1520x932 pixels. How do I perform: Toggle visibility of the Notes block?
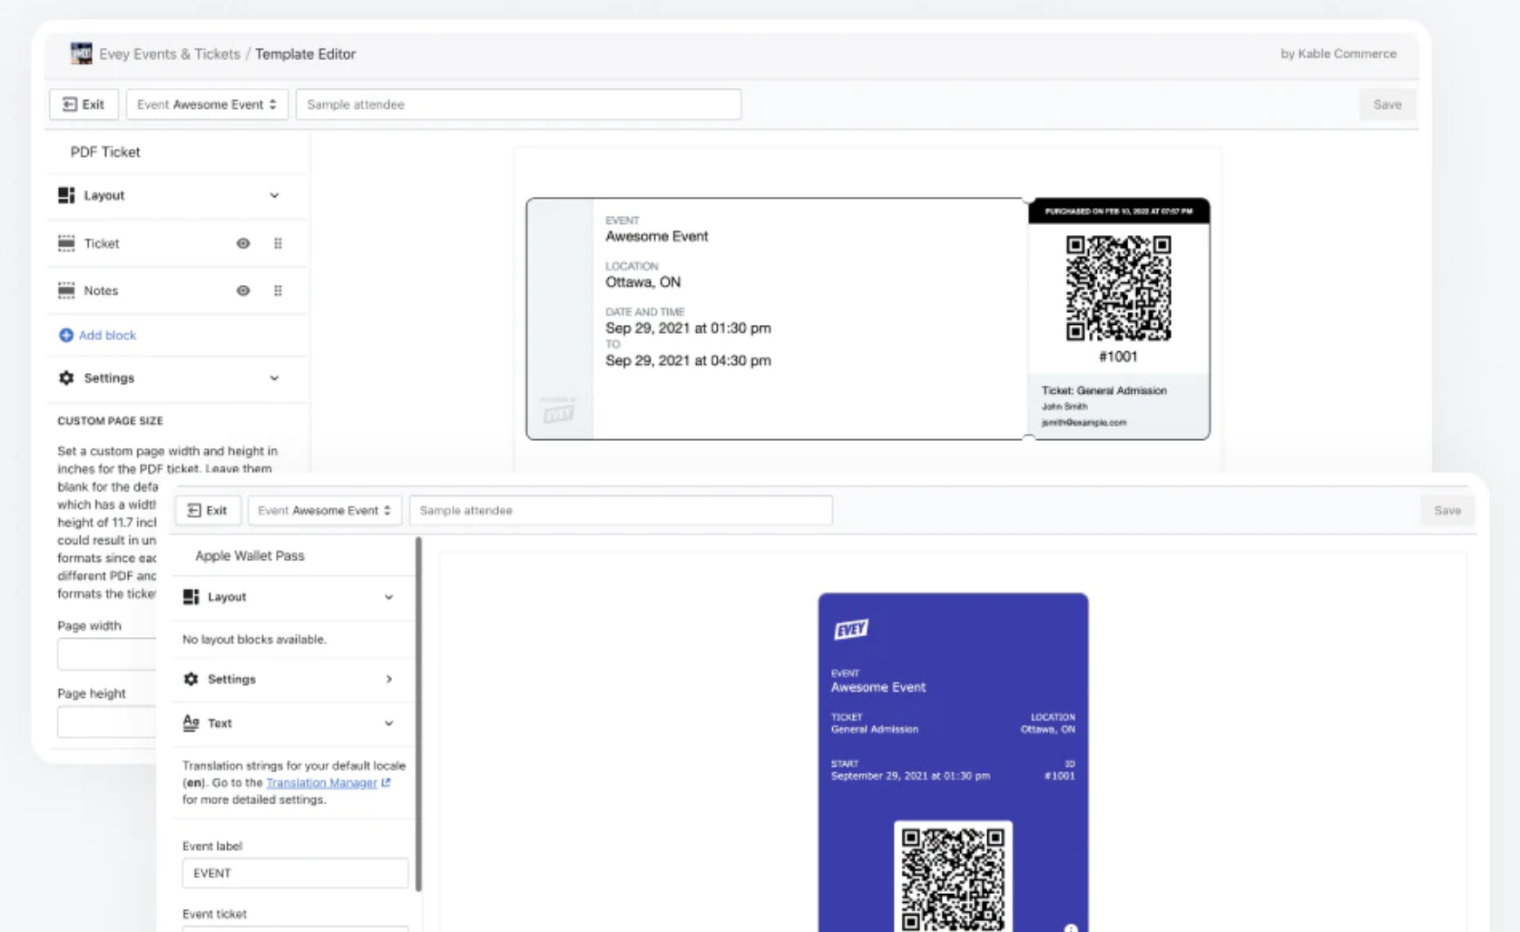coord(243,290)
